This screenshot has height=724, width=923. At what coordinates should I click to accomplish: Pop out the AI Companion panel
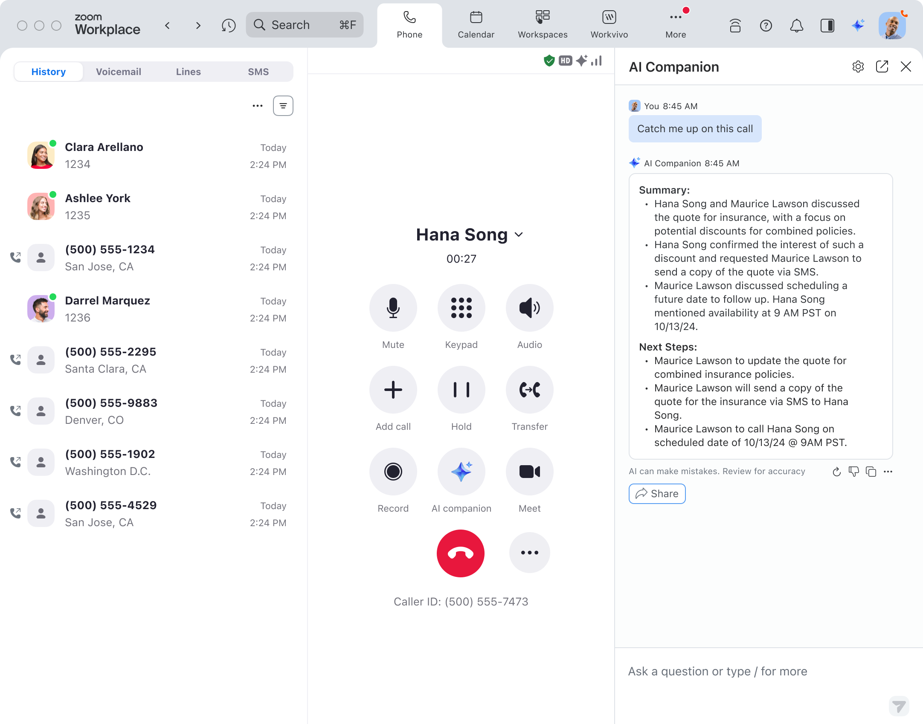882,67
